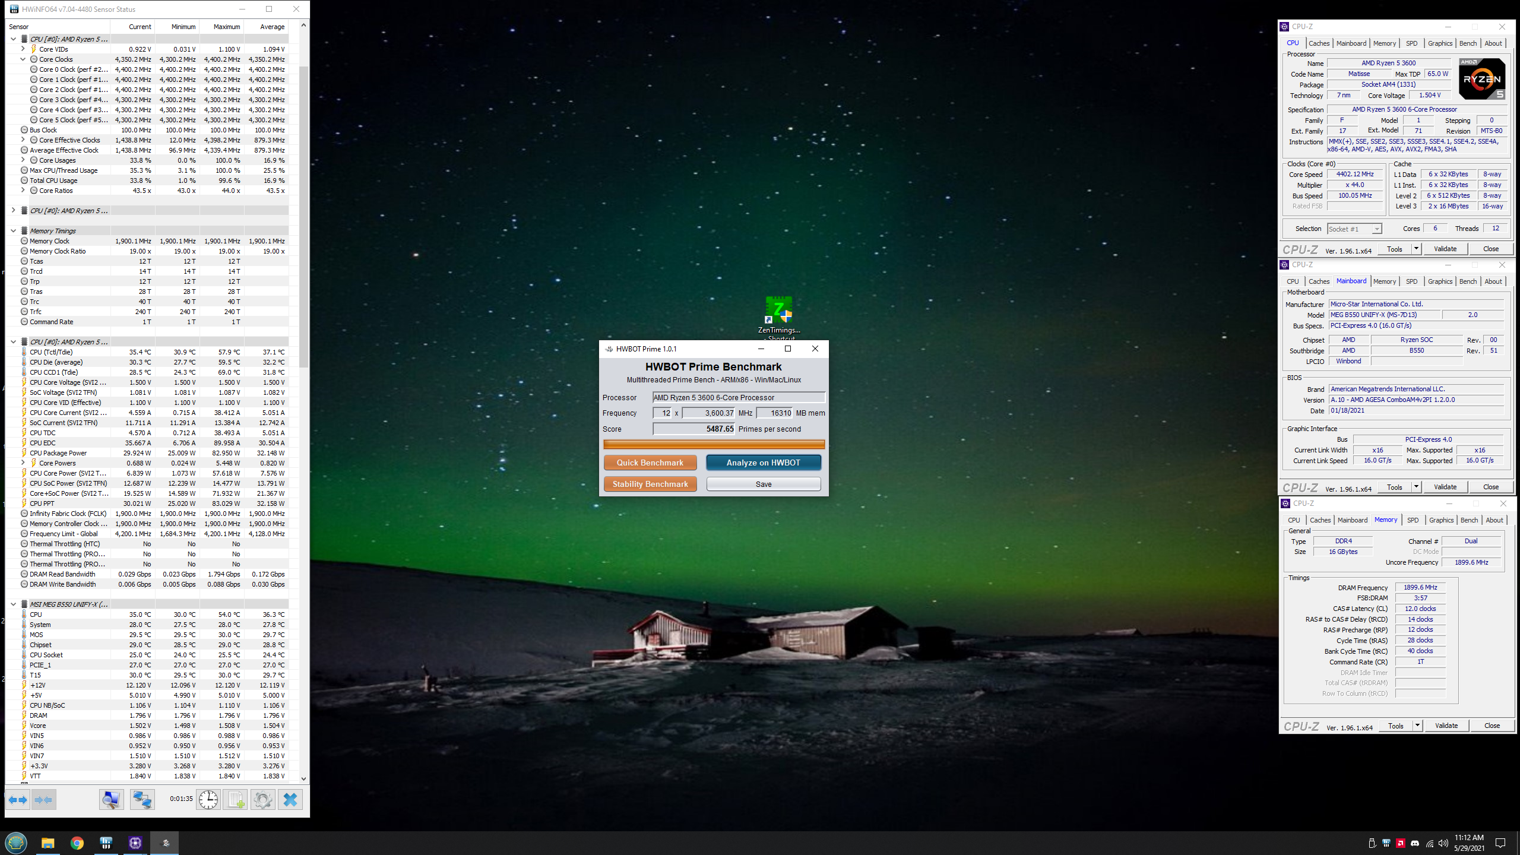
Task: Open SPD tab in top CPU-Z window
Action: point(1411,43)
